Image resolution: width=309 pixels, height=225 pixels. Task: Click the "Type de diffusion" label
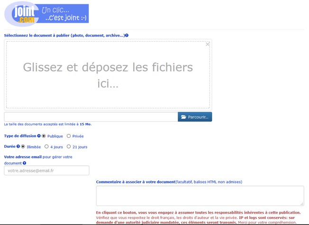click(20, 136)
